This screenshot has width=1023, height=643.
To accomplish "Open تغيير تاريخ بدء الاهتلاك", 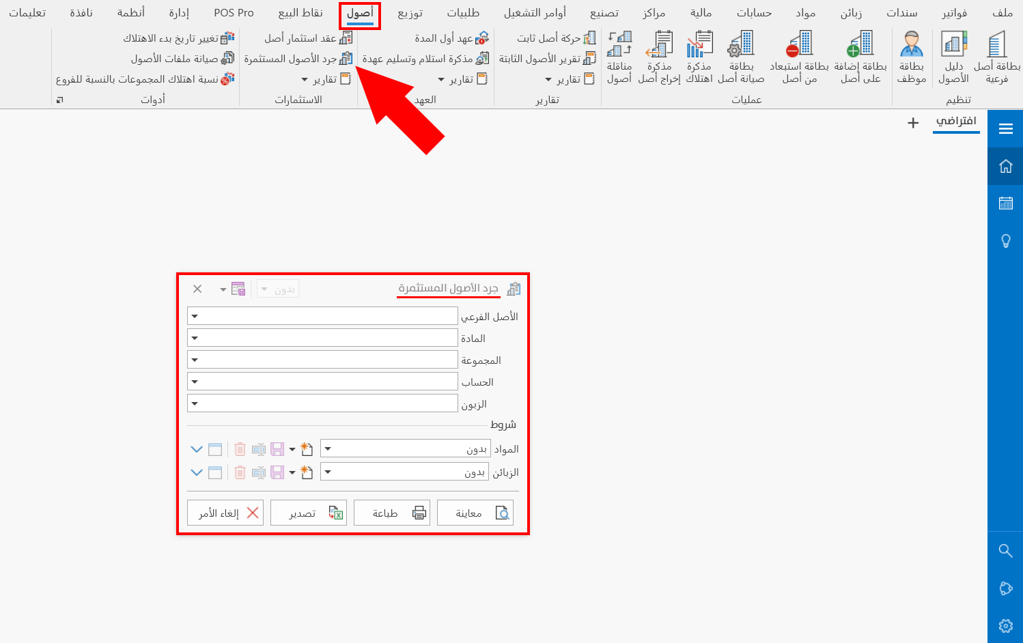I will [178, 38].
